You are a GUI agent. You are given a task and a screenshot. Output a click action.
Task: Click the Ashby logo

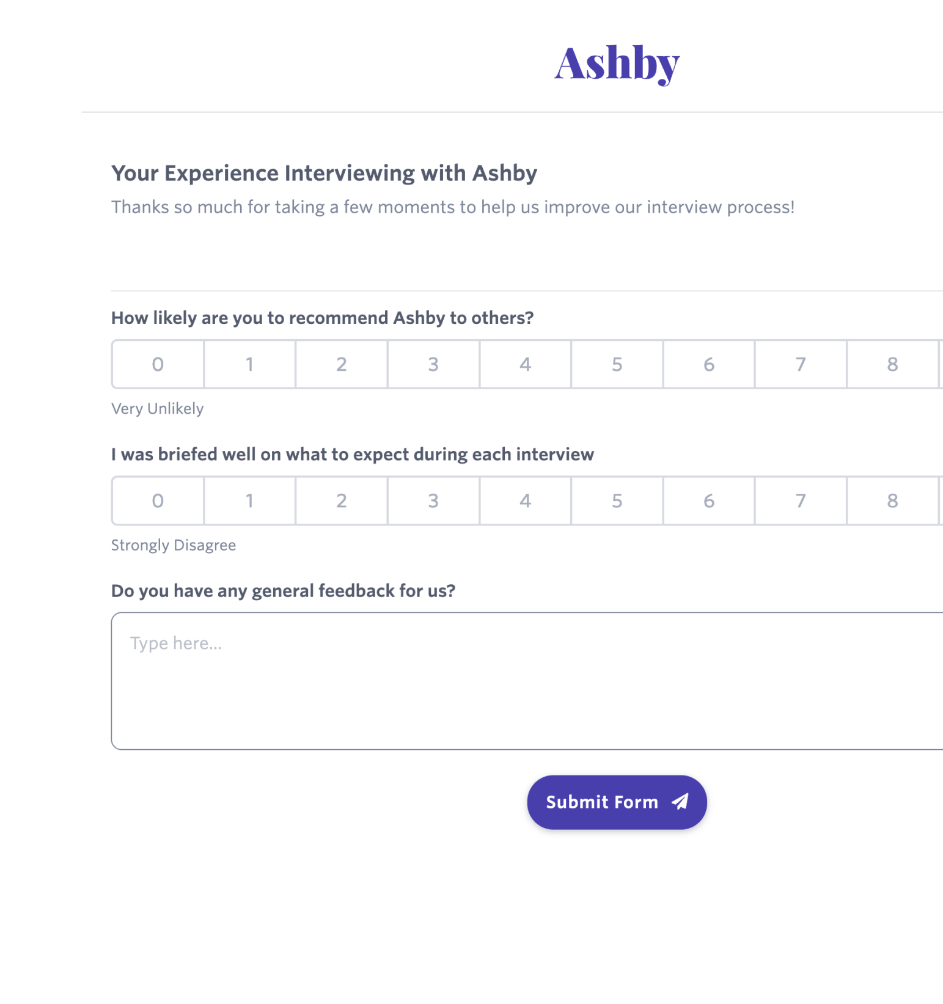point(617,63)
